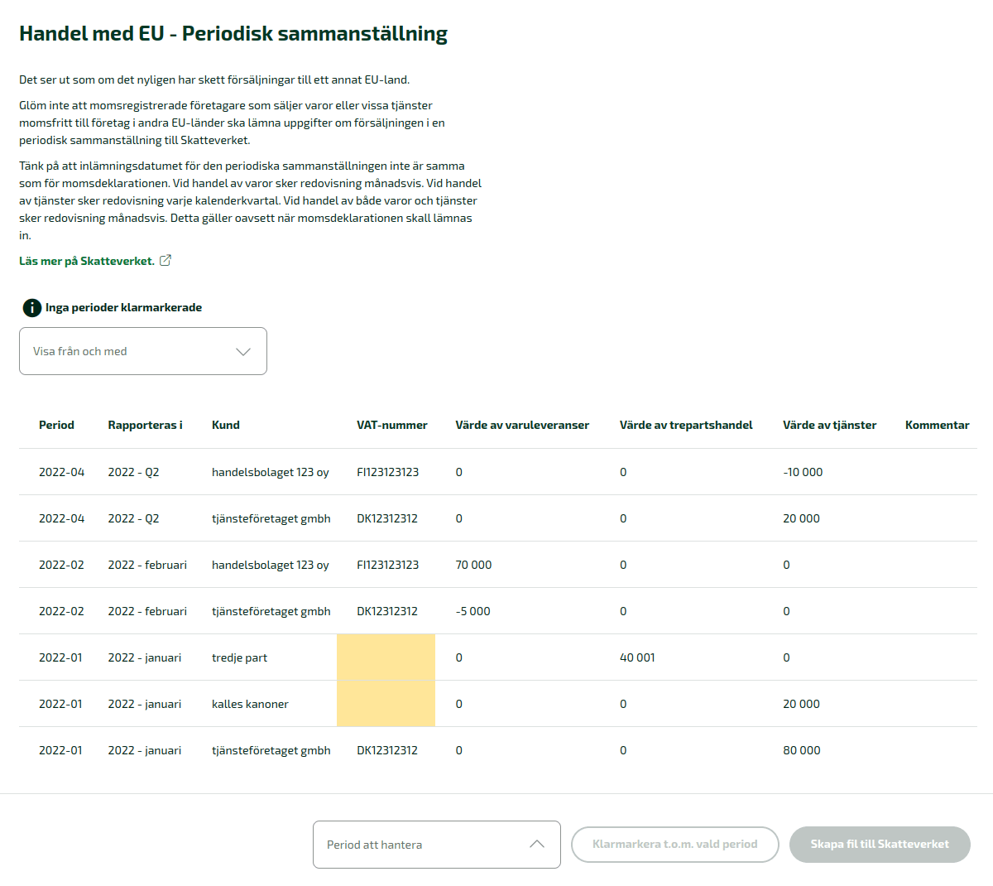Click 2022 - februari in the handelsbolaget 123 oy row
993x886 pixels.
click(x=147, y=565)
